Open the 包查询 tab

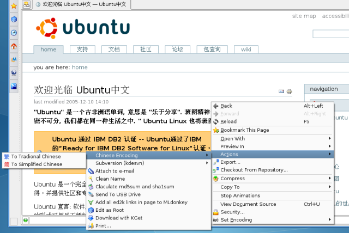pos(212,50)
